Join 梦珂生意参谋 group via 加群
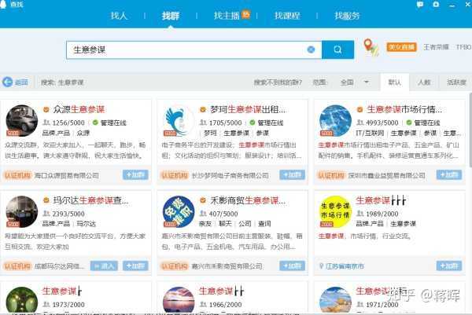 tap(293, 175)
